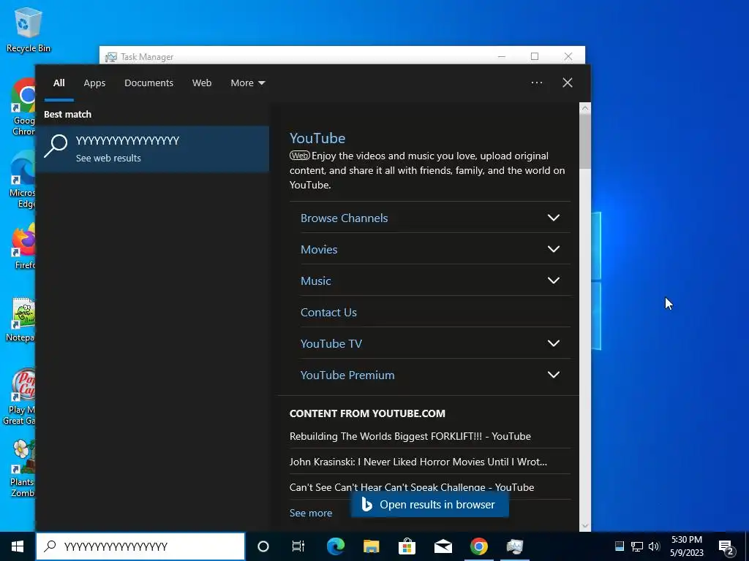Screen dimensions: 749x561
Task: Open the clock and date flyout
Action: click(686, 546)
